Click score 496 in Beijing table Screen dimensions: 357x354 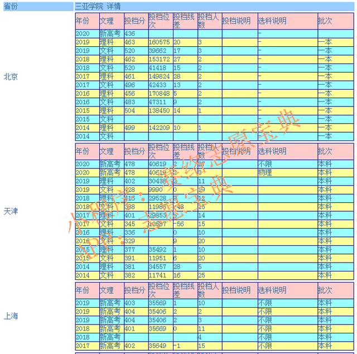click(x=136, y=85)
